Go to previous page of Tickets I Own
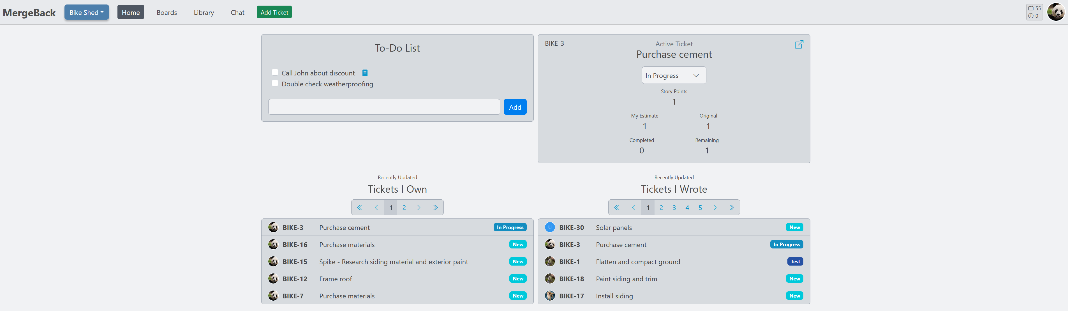The width and height of the screenshot is (1068, 311). (x=376, y=208)
